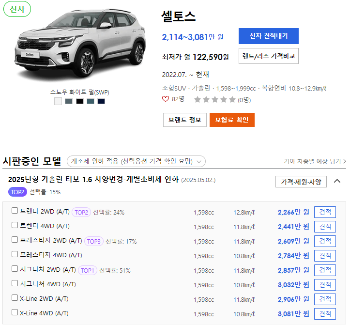Check the X-Line 2WD (A/T) checkbox
350x325 pixels.
tap(15, 298)
